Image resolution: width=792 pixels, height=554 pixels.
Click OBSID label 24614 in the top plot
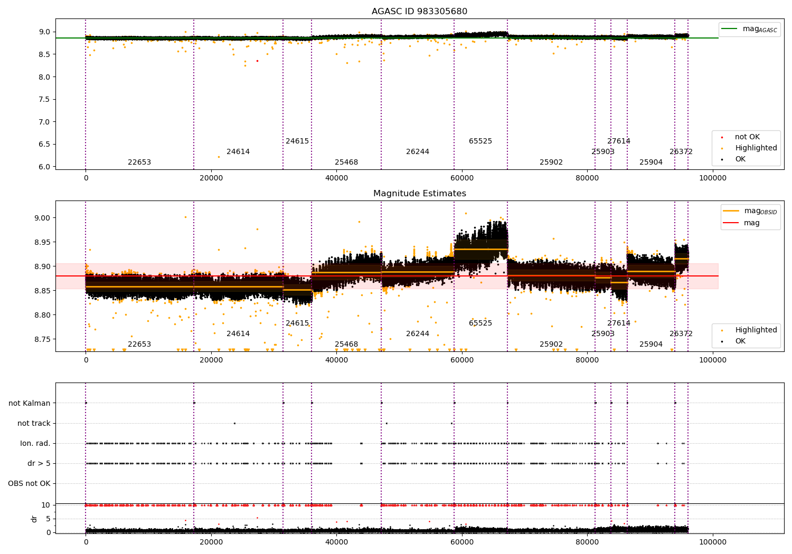point(238,152)
